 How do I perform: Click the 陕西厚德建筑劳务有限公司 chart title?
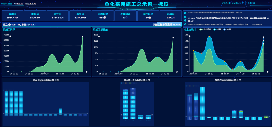[x=228, y=80]
